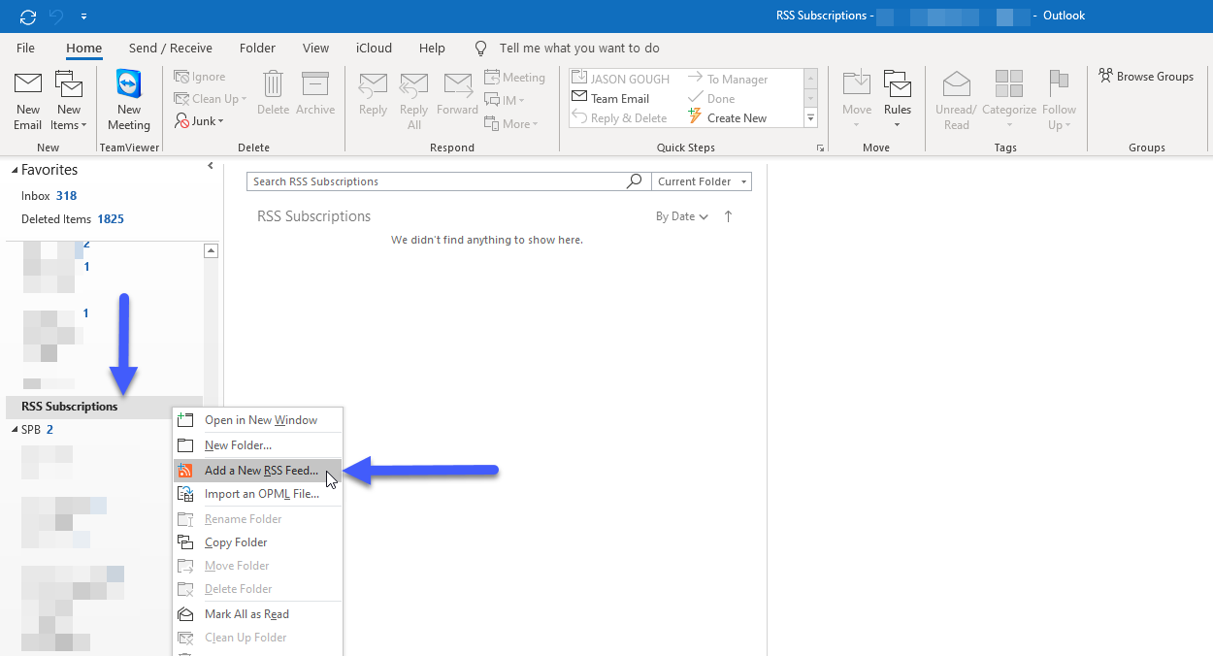Open the File tab
Image resolution: width=1213 pixels, height=656 pixels.
[x=26, y=48]
